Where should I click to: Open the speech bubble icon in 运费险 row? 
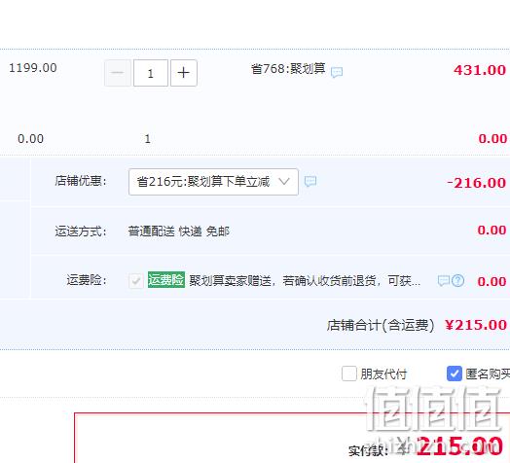(444, 280)
